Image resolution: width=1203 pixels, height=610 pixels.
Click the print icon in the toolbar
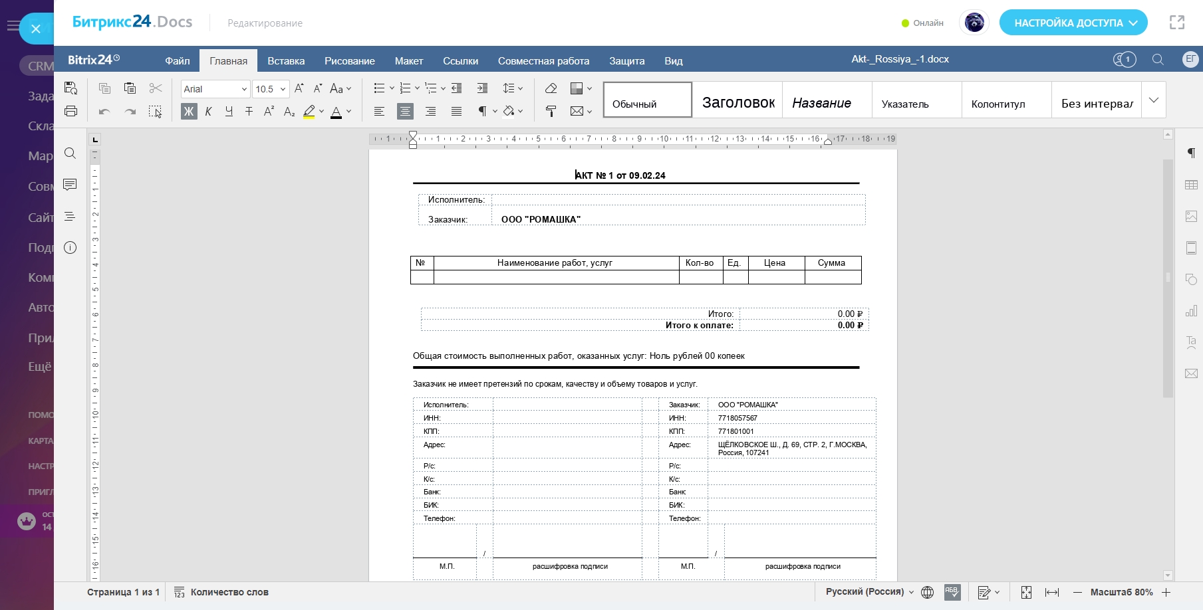[x=71, y=111]
